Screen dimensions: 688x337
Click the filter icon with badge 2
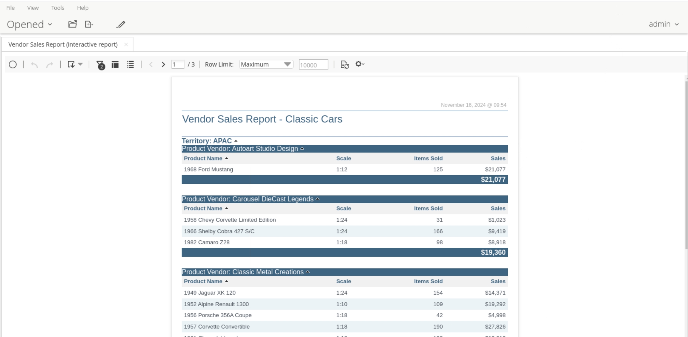point(100,65)
